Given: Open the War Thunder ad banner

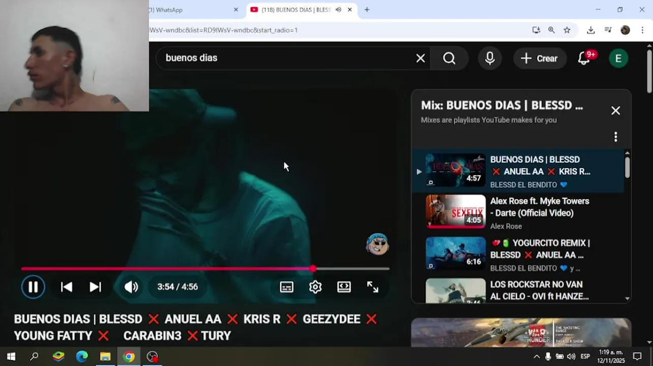Looking at the screenshot, I should [521, 332].
